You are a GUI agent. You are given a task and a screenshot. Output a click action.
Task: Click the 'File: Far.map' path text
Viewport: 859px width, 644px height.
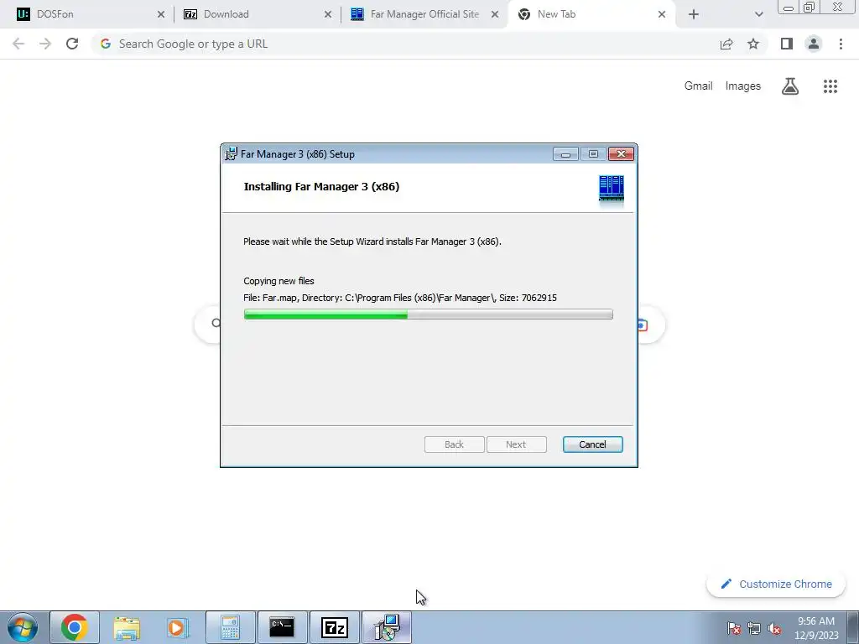[400, 298]
